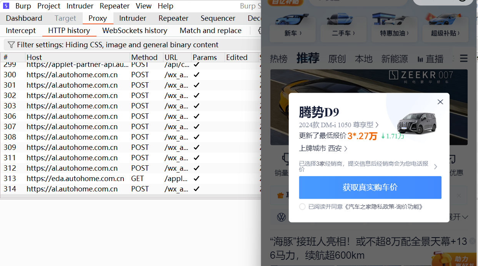The height and width of the screenshot is (266, 478).
Task: Open the WebSockets history sub-tab
Action: coord(135,30)
